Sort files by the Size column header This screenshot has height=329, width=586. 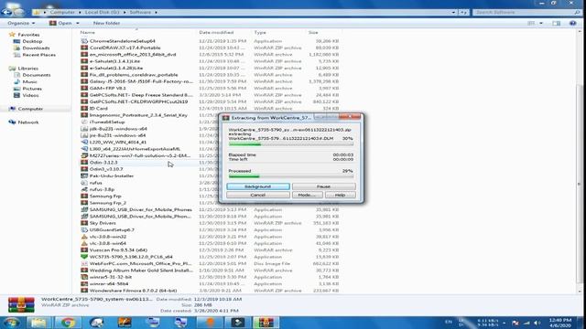313,33
